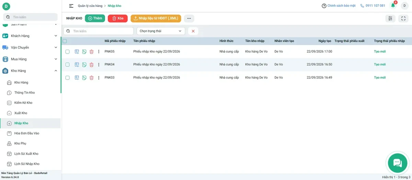Click Hình thức column header
The width and height of the screenshot is (412, 180).
coord(226,41)
